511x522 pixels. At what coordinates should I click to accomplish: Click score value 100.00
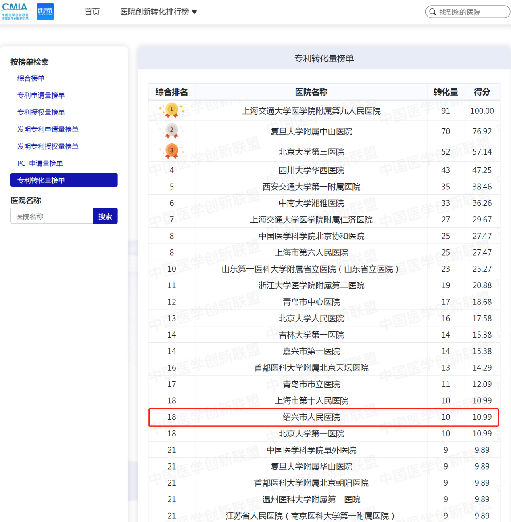pyautogui.click(x=482, y=111)
